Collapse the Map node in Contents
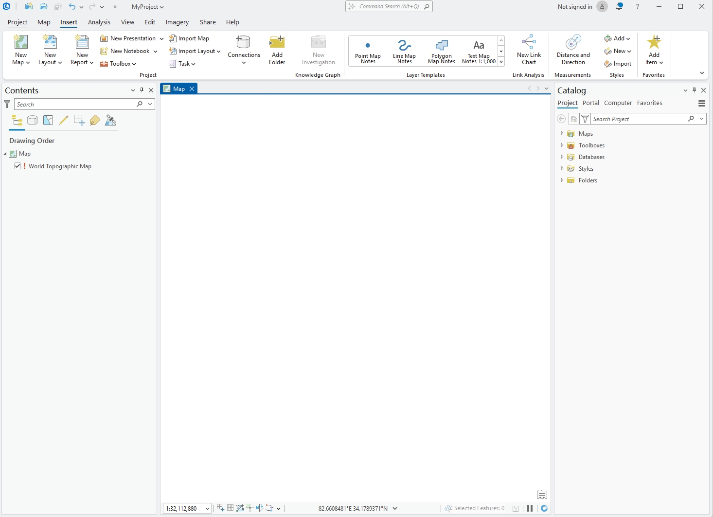The image size is (713, 517). [x=5, y=154]
